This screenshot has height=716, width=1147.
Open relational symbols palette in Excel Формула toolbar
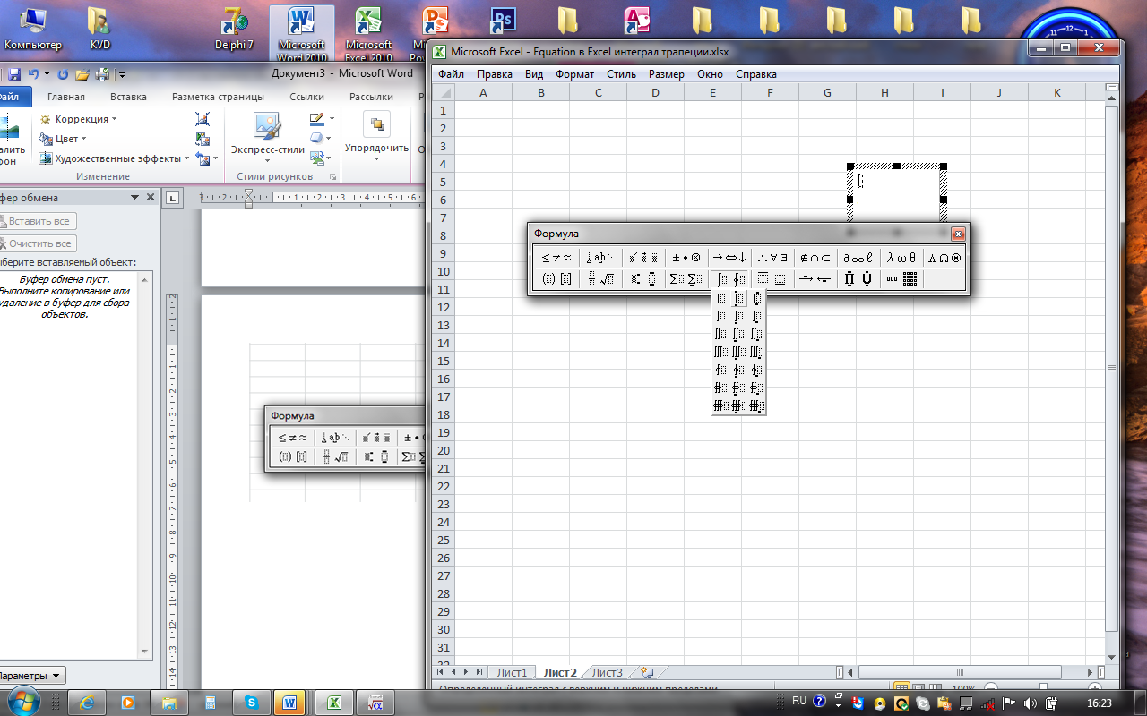point(556,258)
